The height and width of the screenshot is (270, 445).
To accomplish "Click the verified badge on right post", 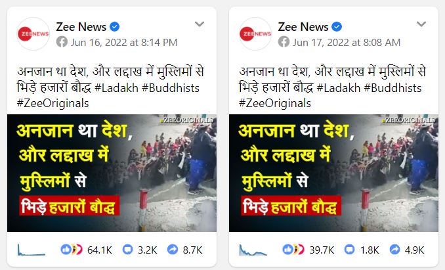I will point(337,27).
